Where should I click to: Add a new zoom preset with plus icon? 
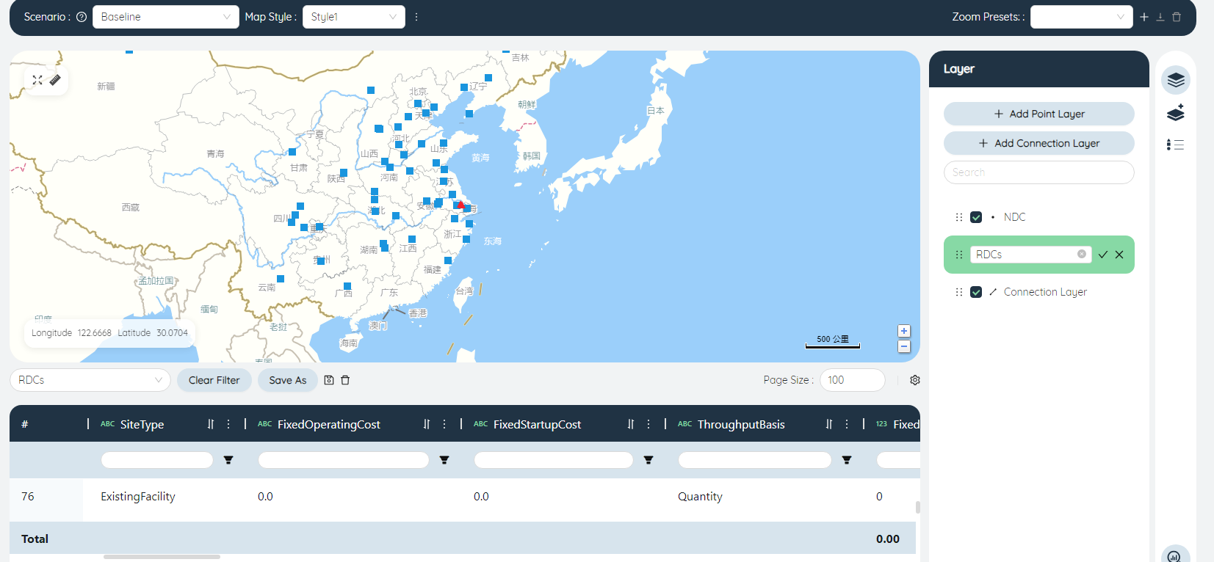point(1144,17)
